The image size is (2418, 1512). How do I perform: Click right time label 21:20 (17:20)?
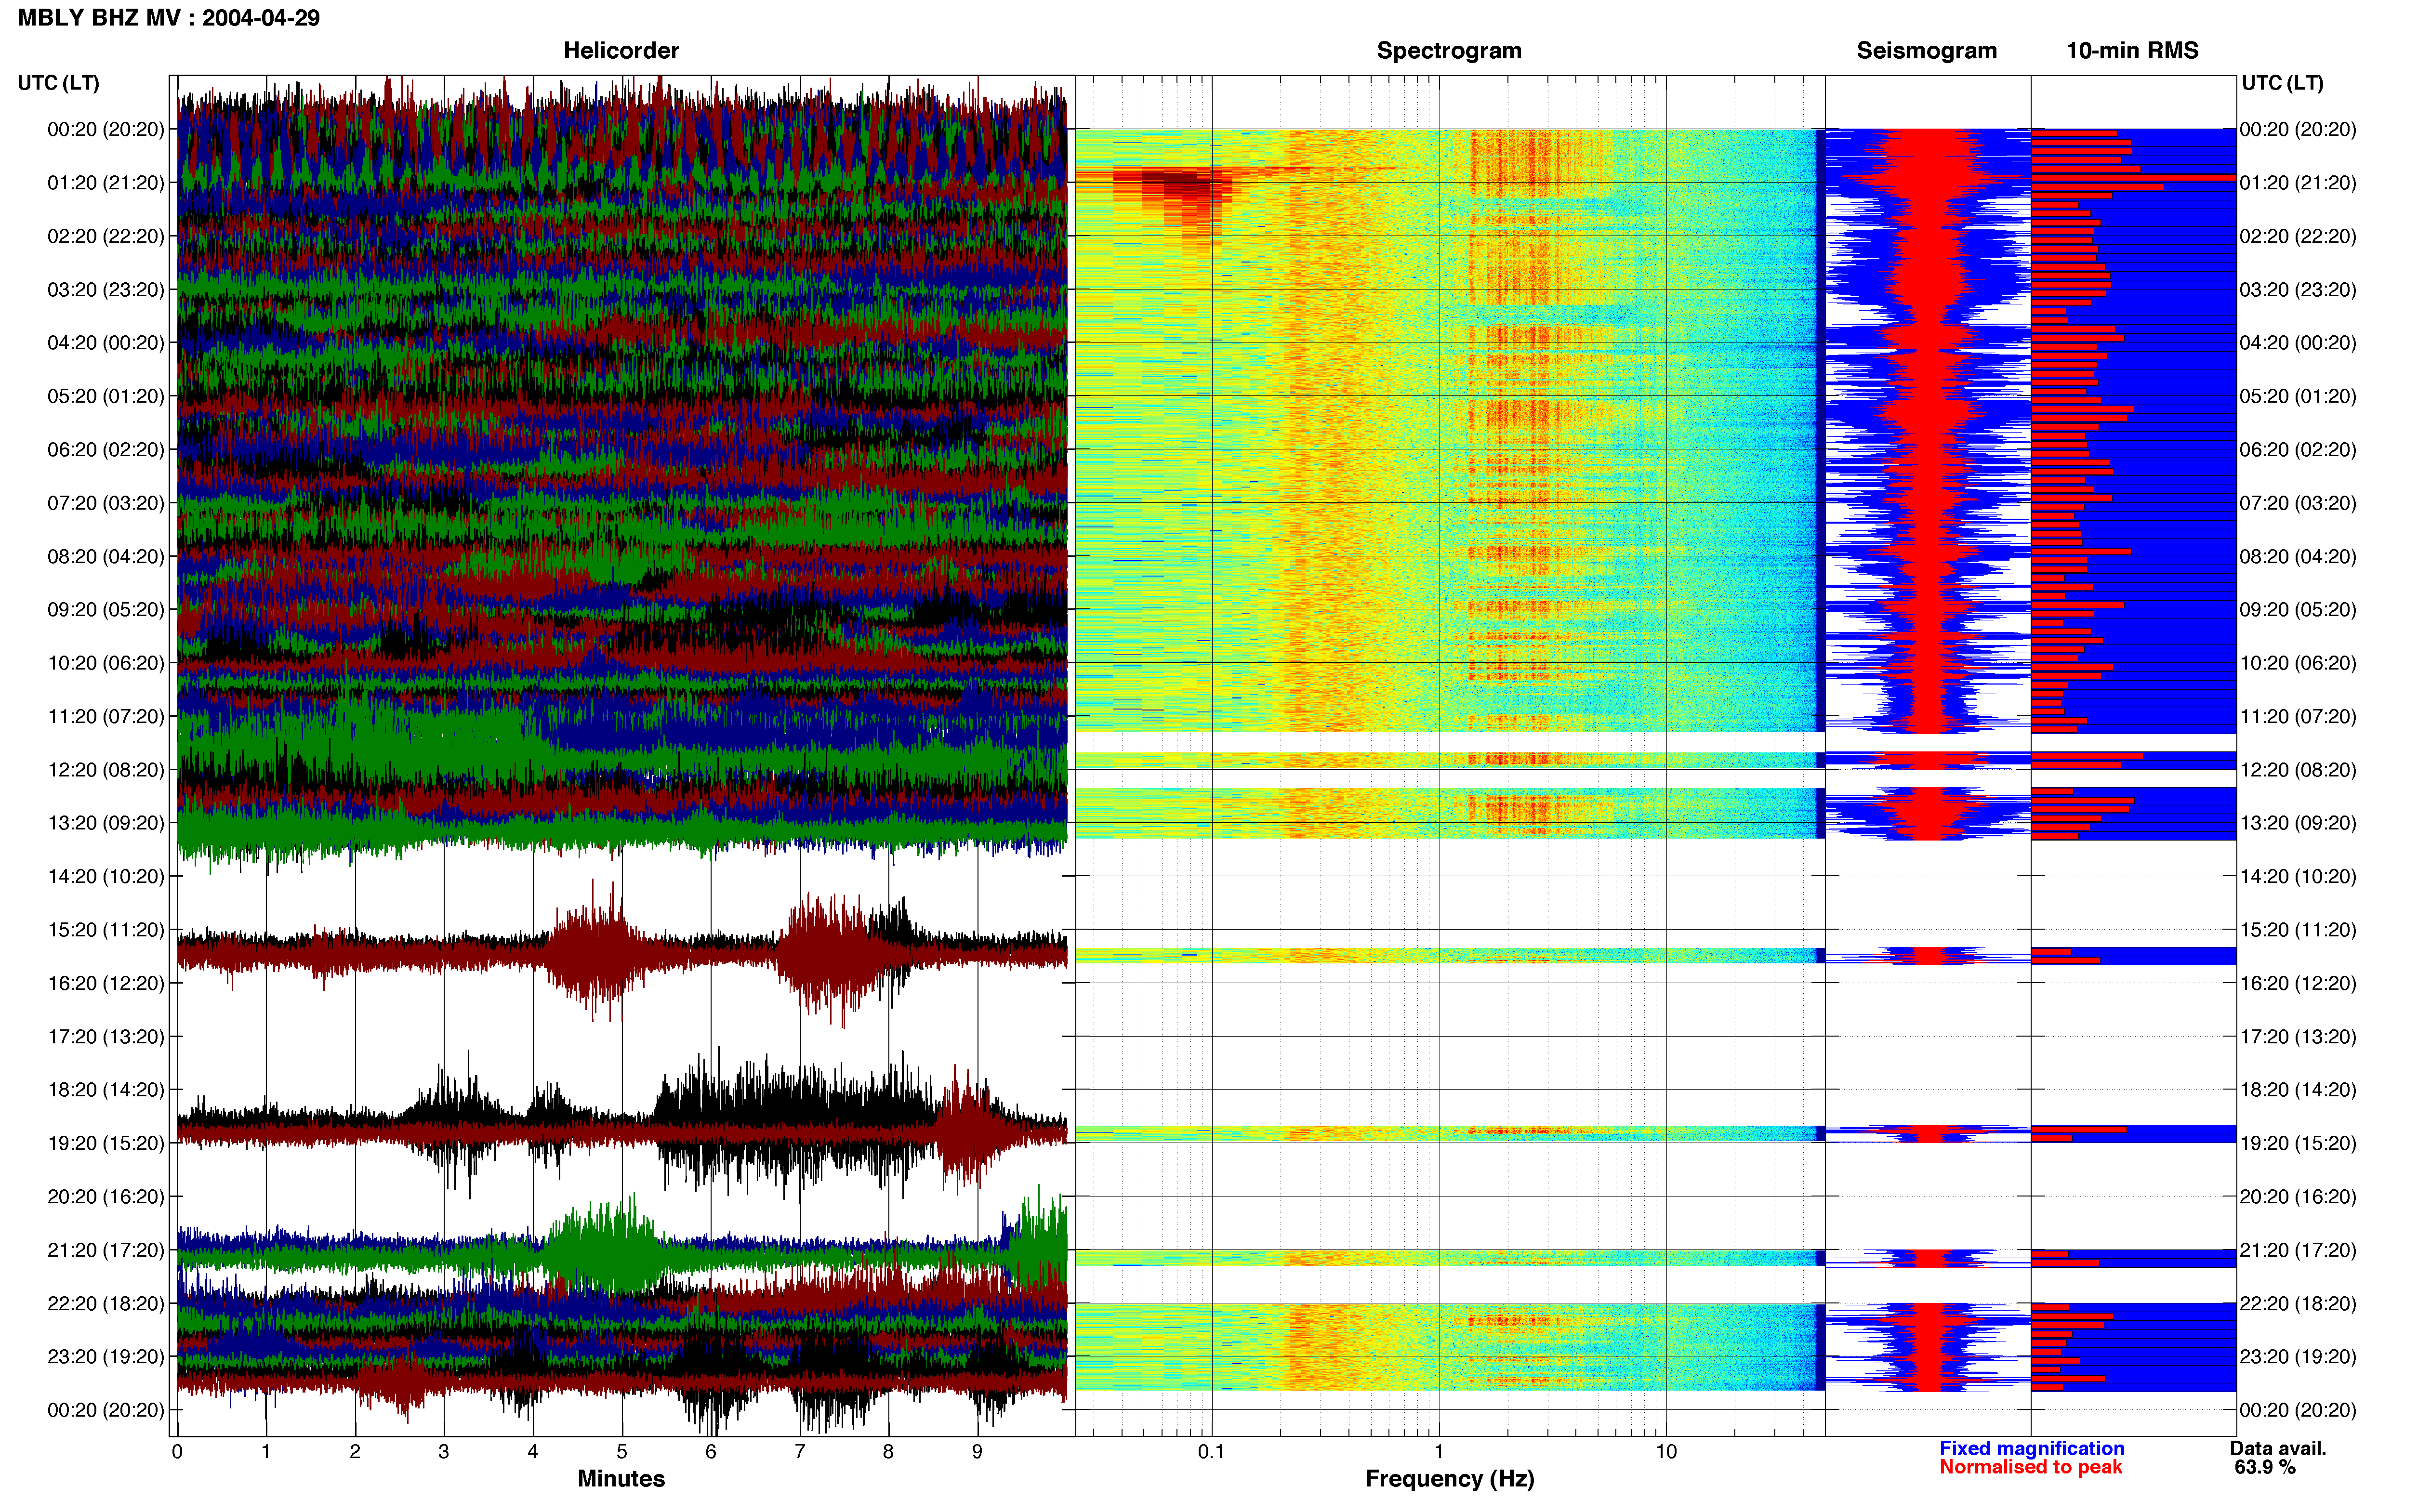2298,1250
